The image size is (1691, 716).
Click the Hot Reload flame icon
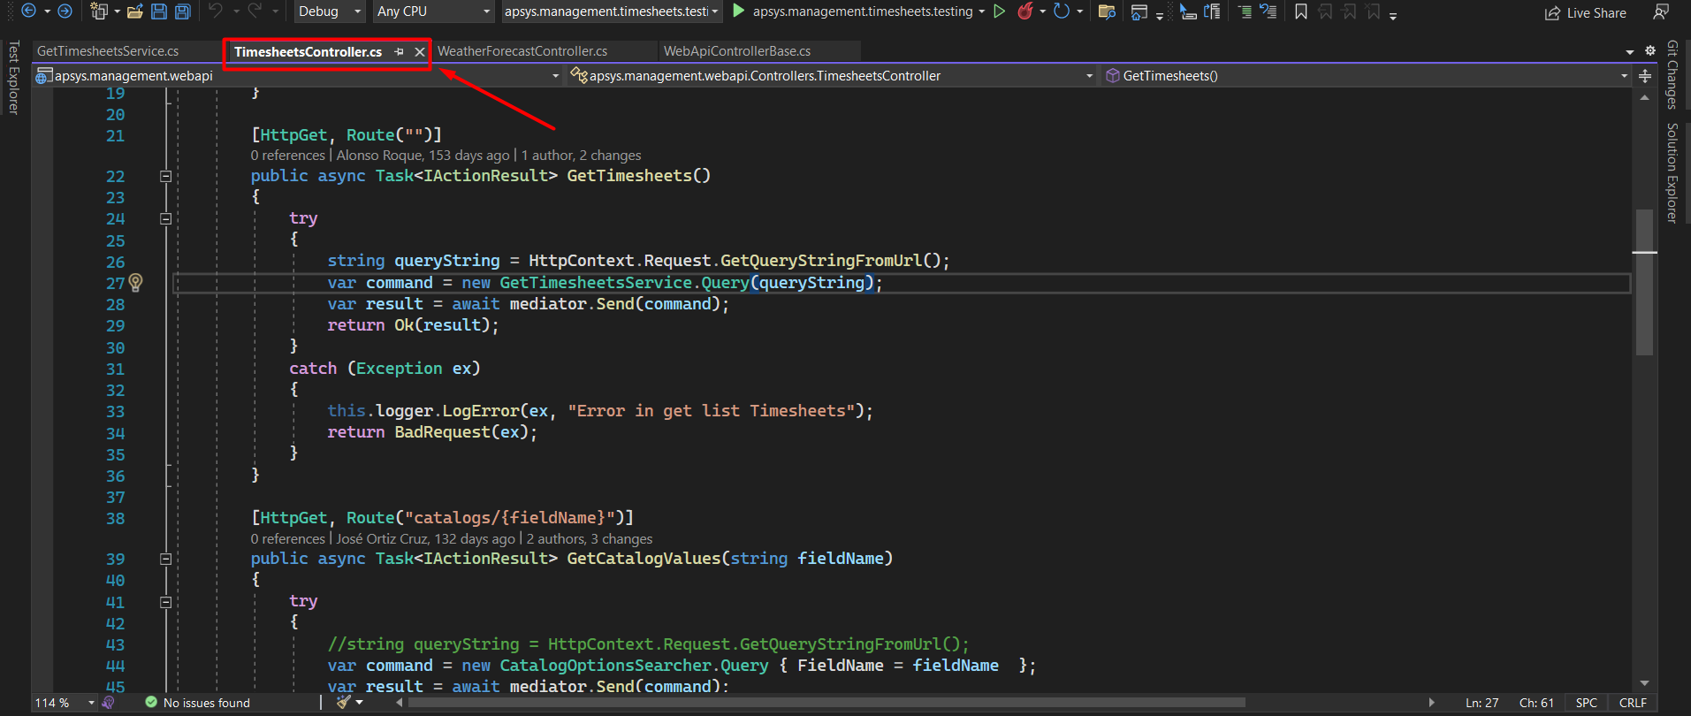click(1025, 11)
